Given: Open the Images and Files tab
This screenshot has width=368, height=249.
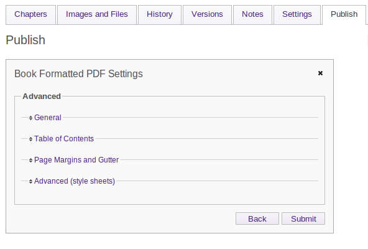Looking at the screenshot, I should click(x=97, y=14).
